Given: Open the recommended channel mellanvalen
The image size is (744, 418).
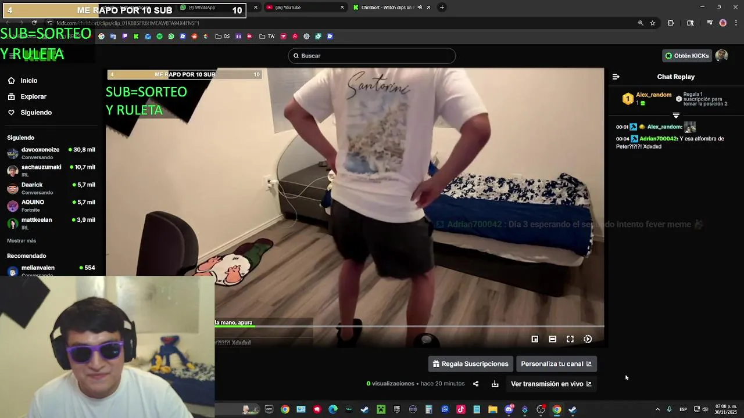Looking at the screenshot, I should tap(51, 271).
